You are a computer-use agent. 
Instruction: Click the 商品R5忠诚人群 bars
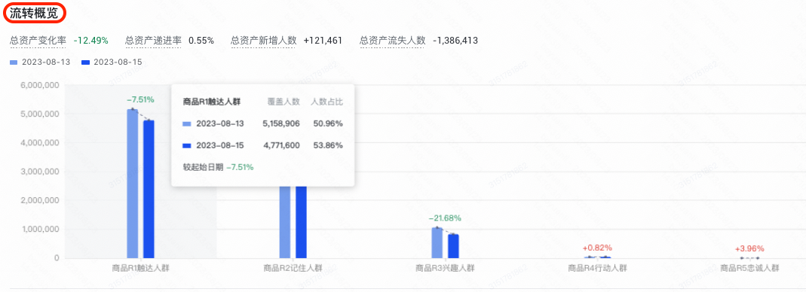[750, 257]
